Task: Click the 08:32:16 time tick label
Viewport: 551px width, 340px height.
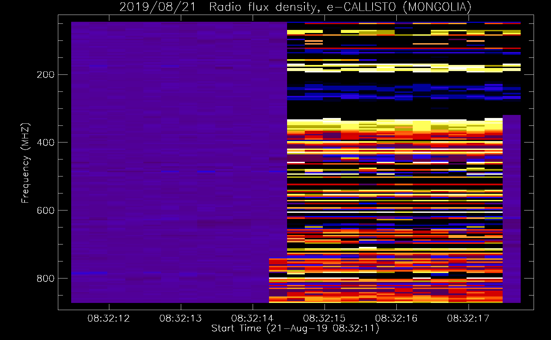Action: (396, 319)
